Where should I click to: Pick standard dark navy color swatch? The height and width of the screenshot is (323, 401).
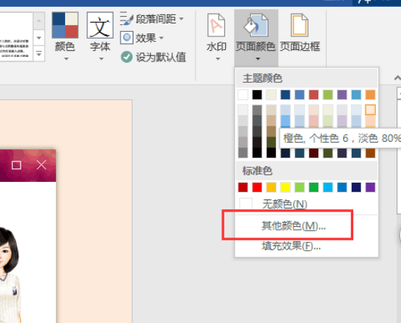[356, 187]
